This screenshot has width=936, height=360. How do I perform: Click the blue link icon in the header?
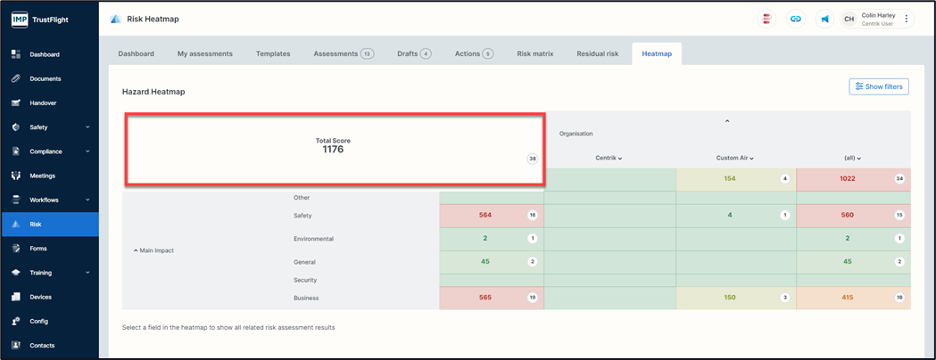pyautogui.click(x=795, y=19)
